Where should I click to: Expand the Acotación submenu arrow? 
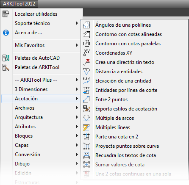click(x=77, y=99)
